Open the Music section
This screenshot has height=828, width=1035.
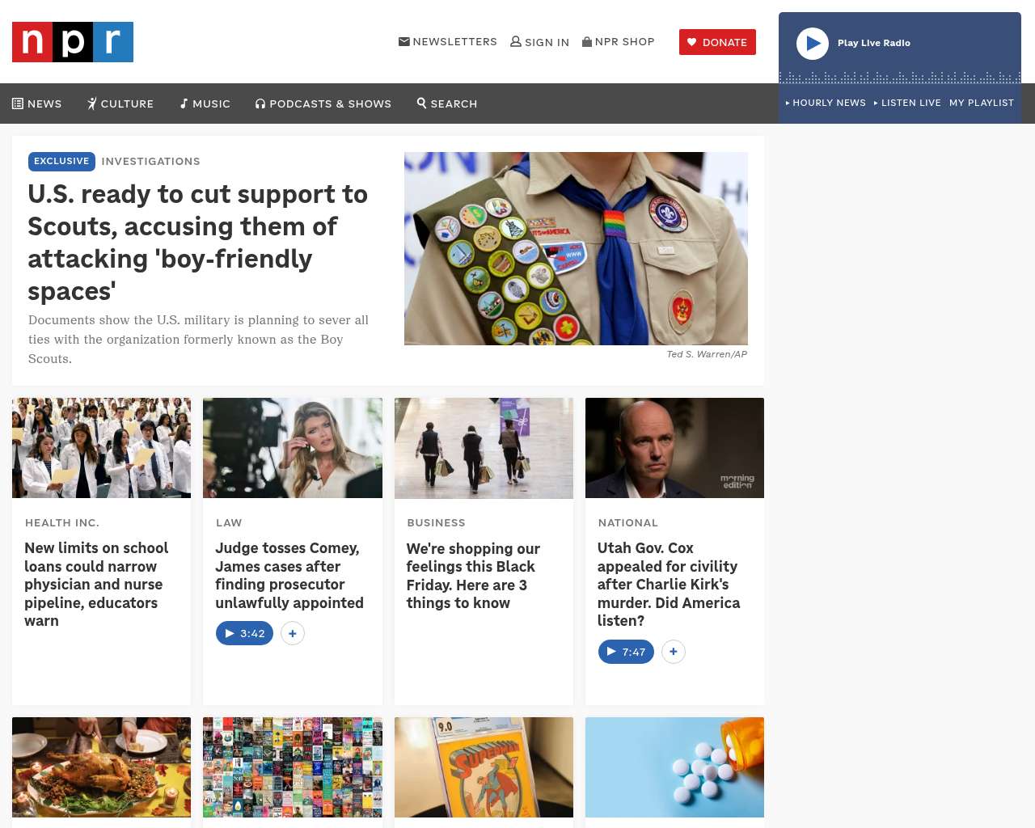[x=205, y=103]
